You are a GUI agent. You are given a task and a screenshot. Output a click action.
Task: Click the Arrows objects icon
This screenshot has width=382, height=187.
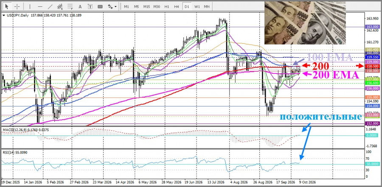[110, 7]
